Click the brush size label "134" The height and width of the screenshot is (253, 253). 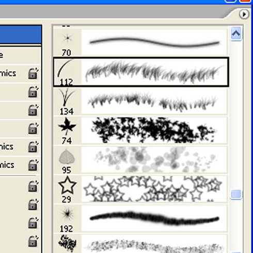[67, 112]
